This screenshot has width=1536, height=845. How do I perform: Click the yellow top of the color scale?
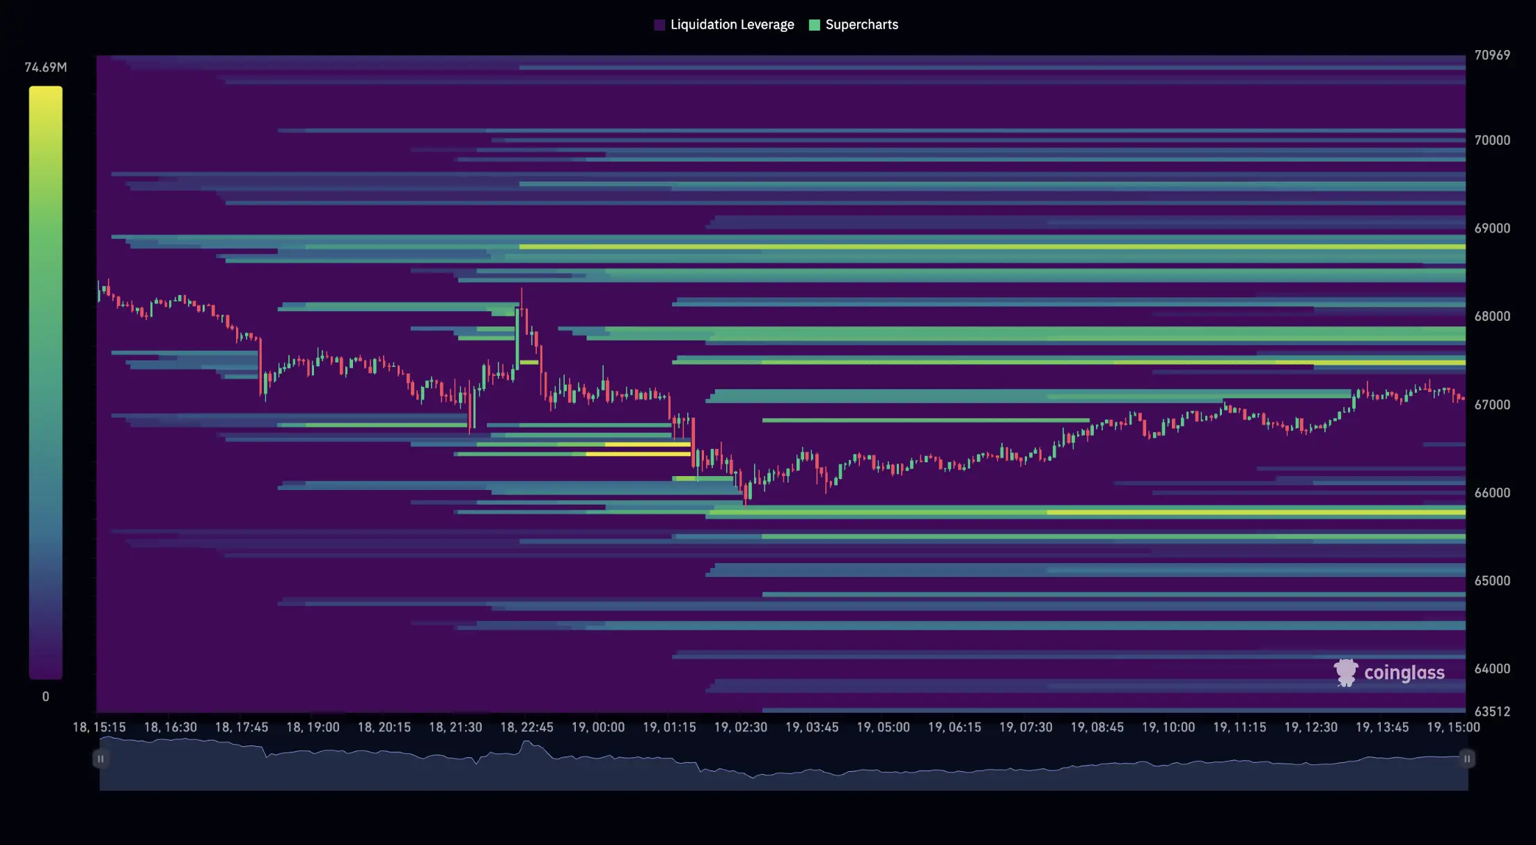coord(45,94)
